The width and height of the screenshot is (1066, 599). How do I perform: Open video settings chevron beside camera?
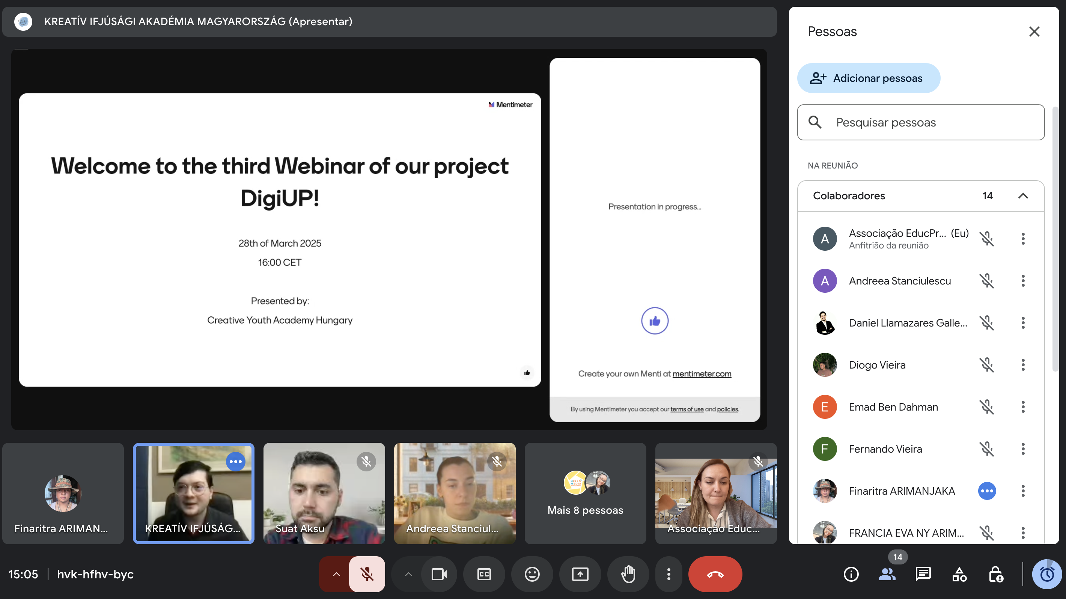408,574
